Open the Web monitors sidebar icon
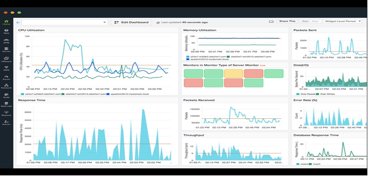Screen dimensions: 369x176 (6, 31)
